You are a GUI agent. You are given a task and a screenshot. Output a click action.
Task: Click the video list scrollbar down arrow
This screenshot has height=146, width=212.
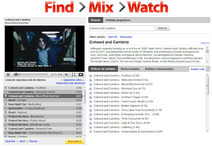207,131
